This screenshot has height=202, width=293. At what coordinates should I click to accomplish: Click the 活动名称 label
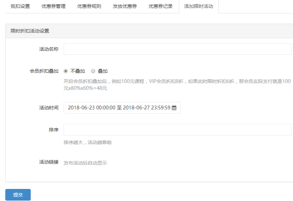[49, 49]
